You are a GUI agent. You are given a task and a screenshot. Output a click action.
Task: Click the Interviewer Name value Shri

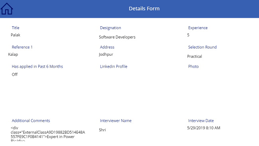pyautogui.click(x=102, y=130)
